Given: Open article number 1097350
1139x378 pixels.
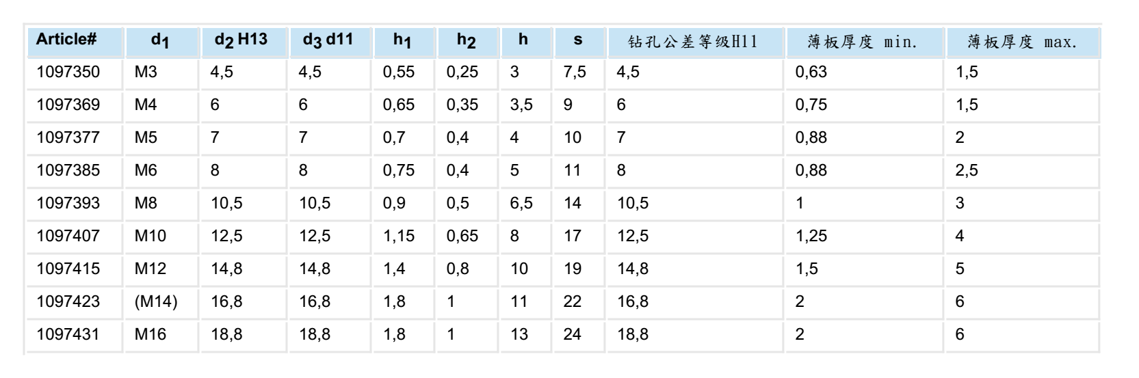Looking at the screenshot, I should [x=68, y=72].
